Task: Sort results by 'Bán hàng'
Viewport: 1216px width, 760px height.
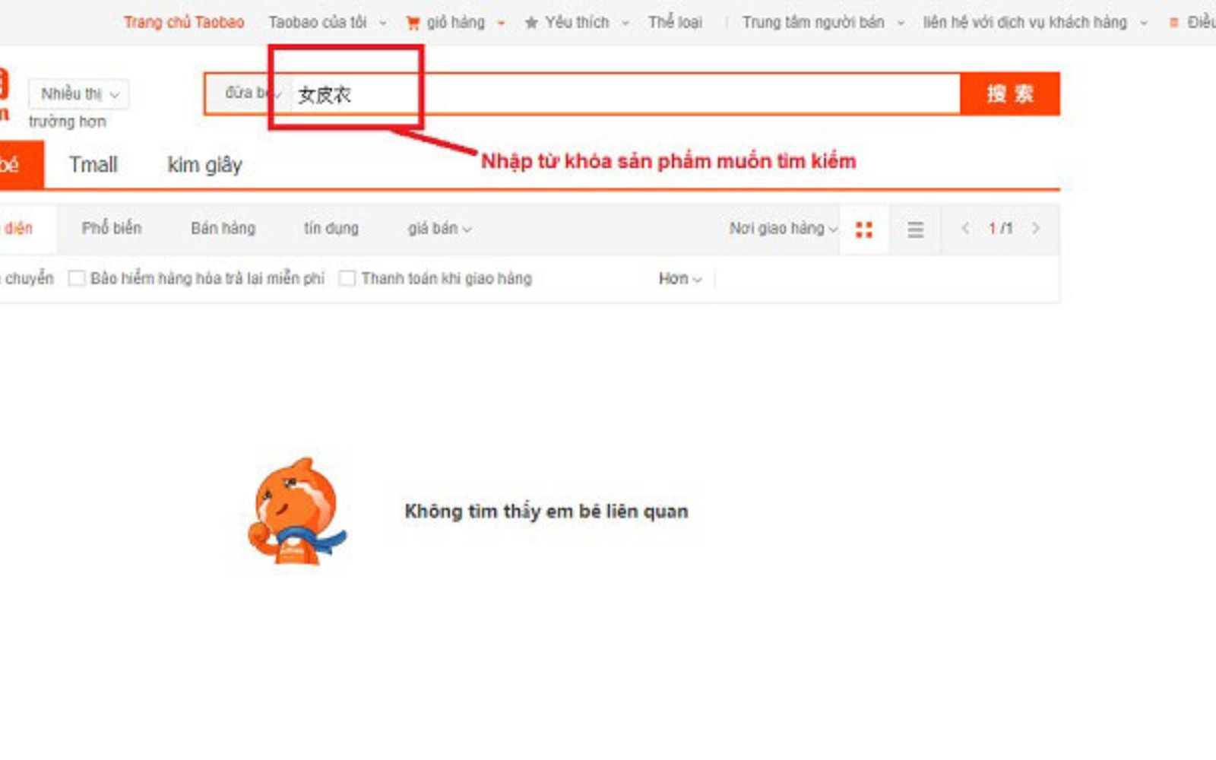Action: point(223,229)
